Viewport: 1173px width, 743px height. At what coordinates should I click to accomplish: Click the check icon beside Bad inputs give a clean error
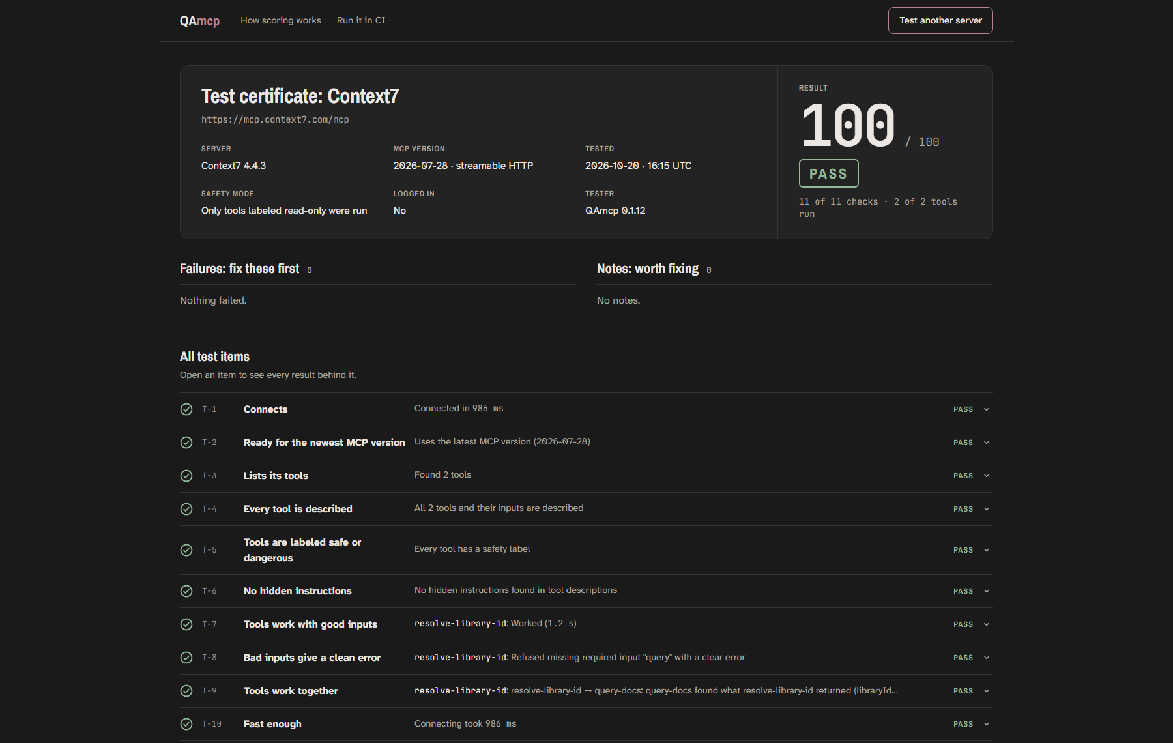point(186,658)
